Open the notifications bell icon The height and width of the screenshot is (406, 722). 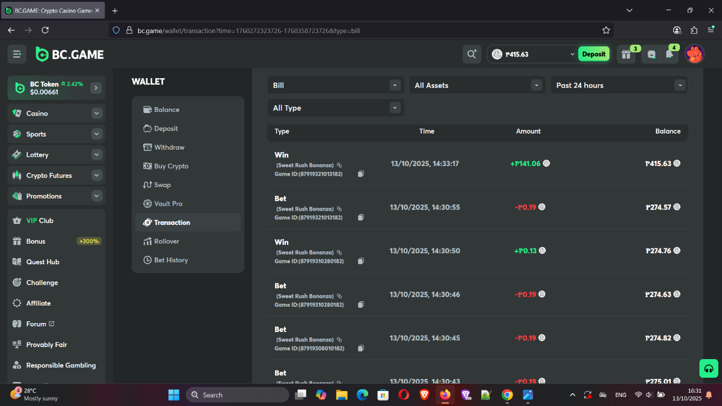click(x=669, y=54)
